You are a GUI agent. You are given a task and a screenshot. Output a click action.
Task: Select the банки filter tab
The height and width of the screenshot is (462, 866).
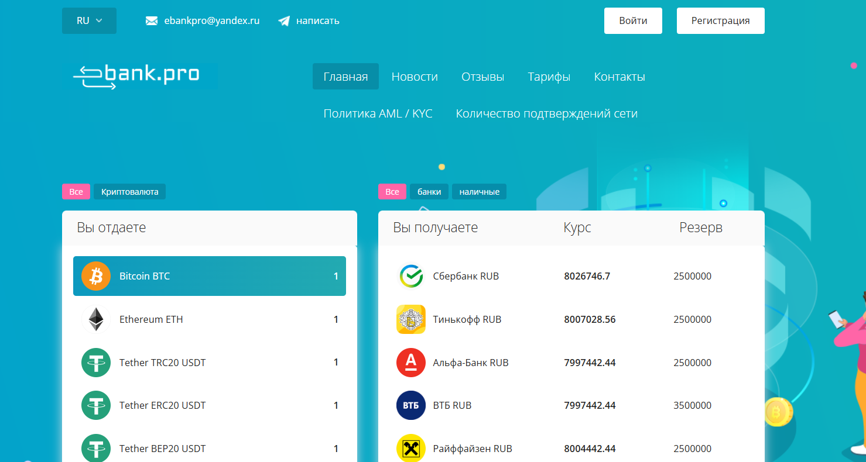(429, 191)
